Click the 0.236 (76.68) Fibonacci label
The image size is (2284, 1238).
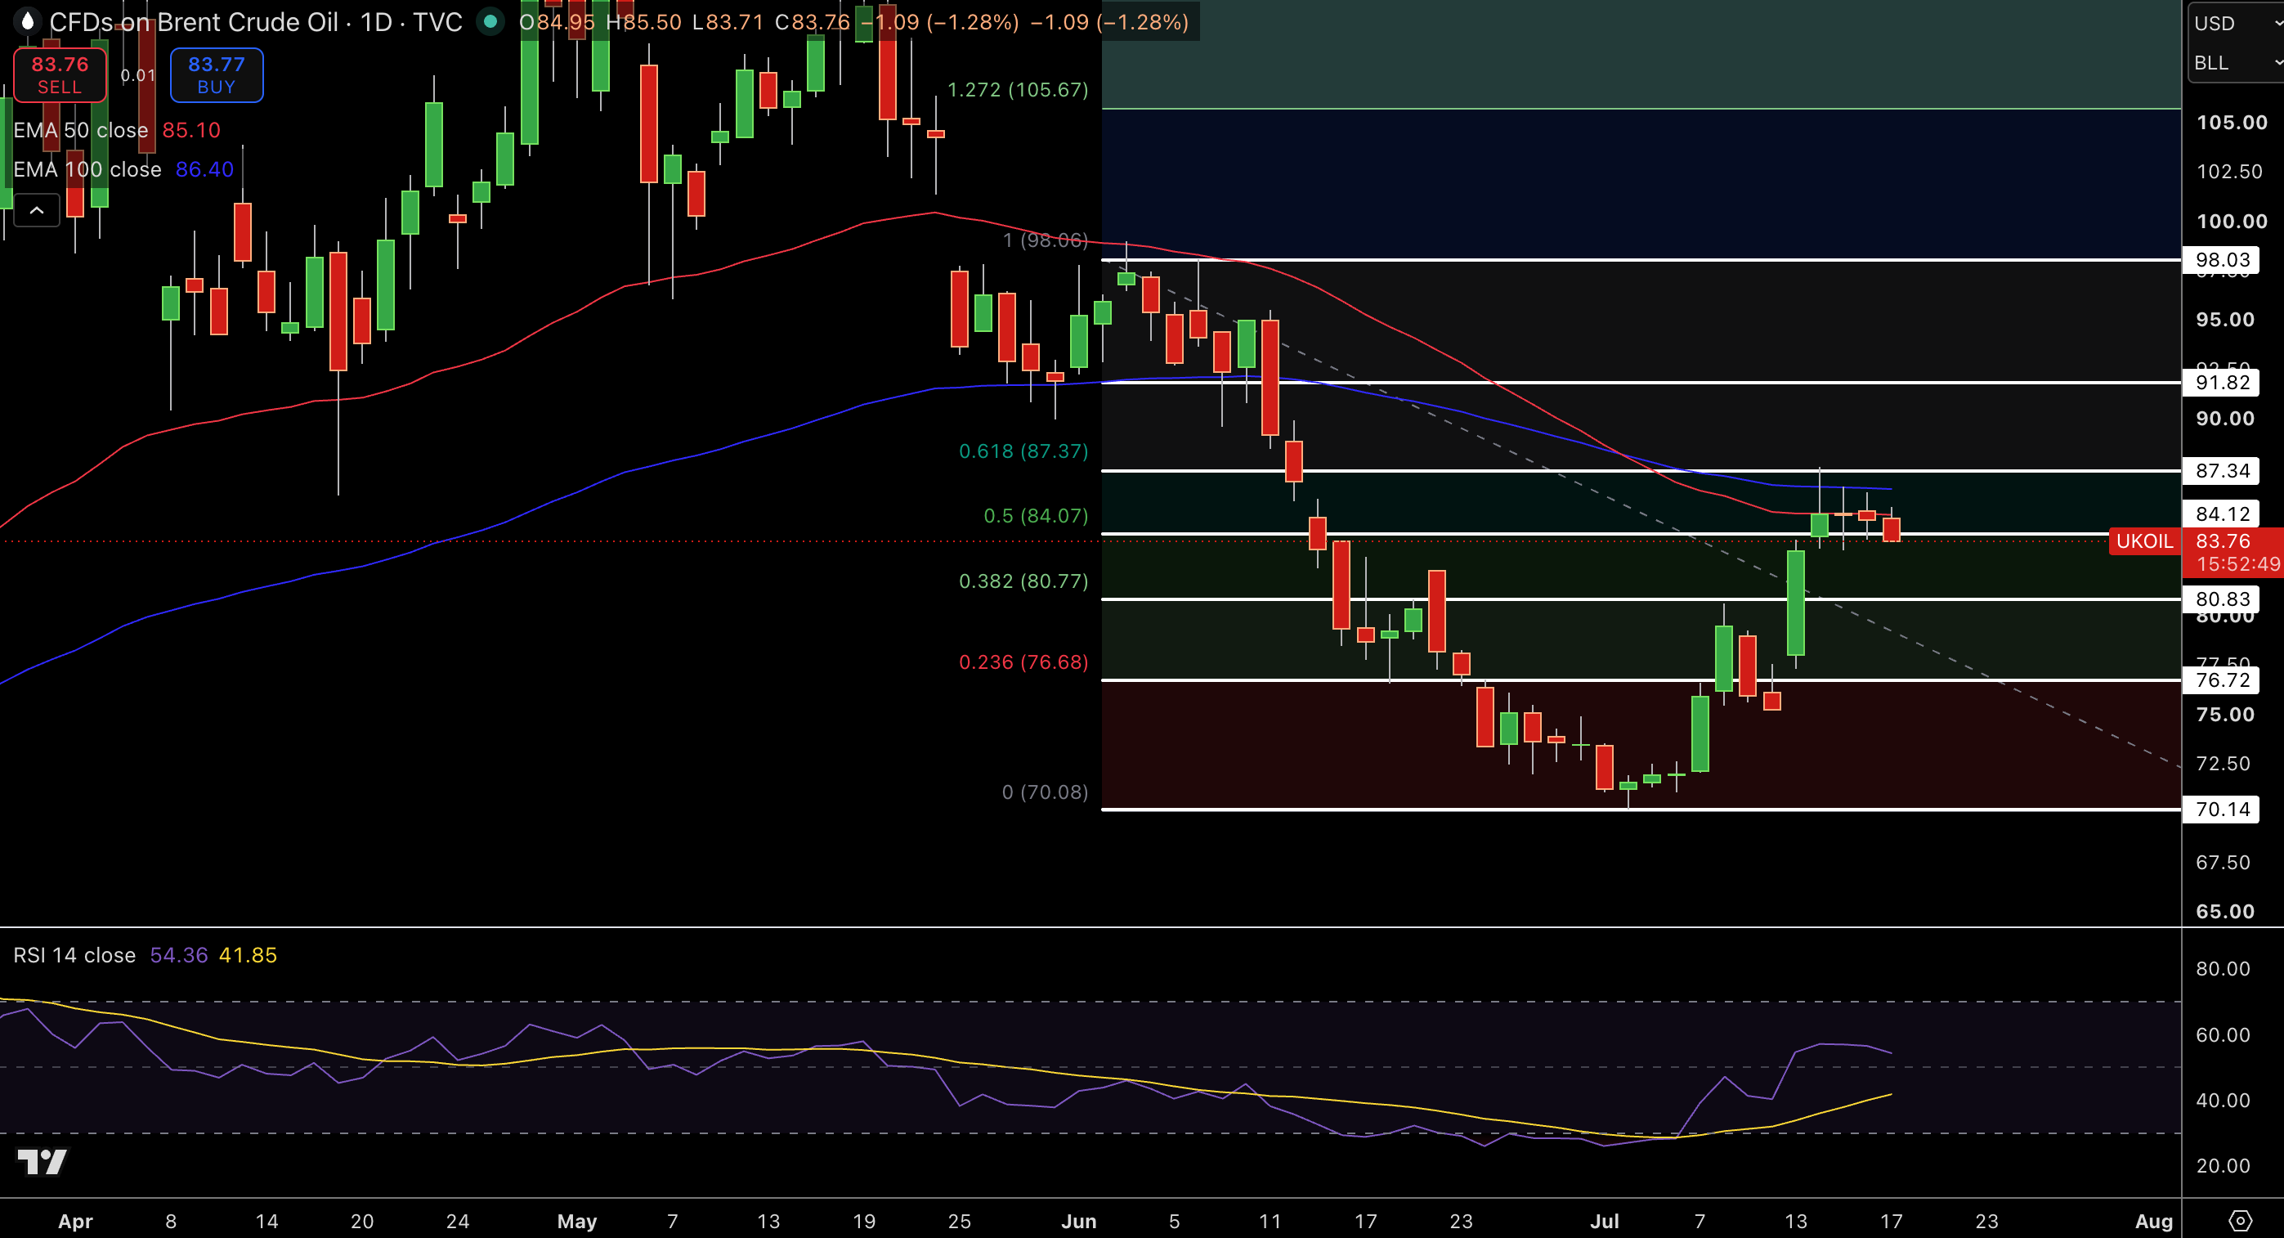(x=1023, y=662)
